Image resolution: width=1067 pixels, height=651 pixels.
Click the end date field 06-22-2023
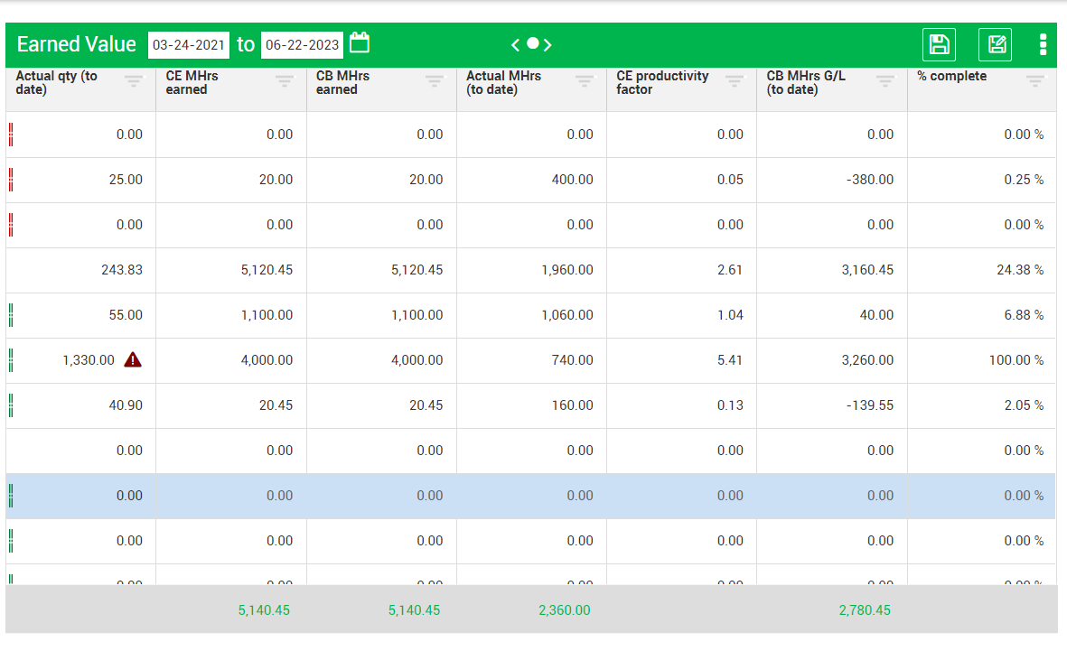tap(302, 44)
